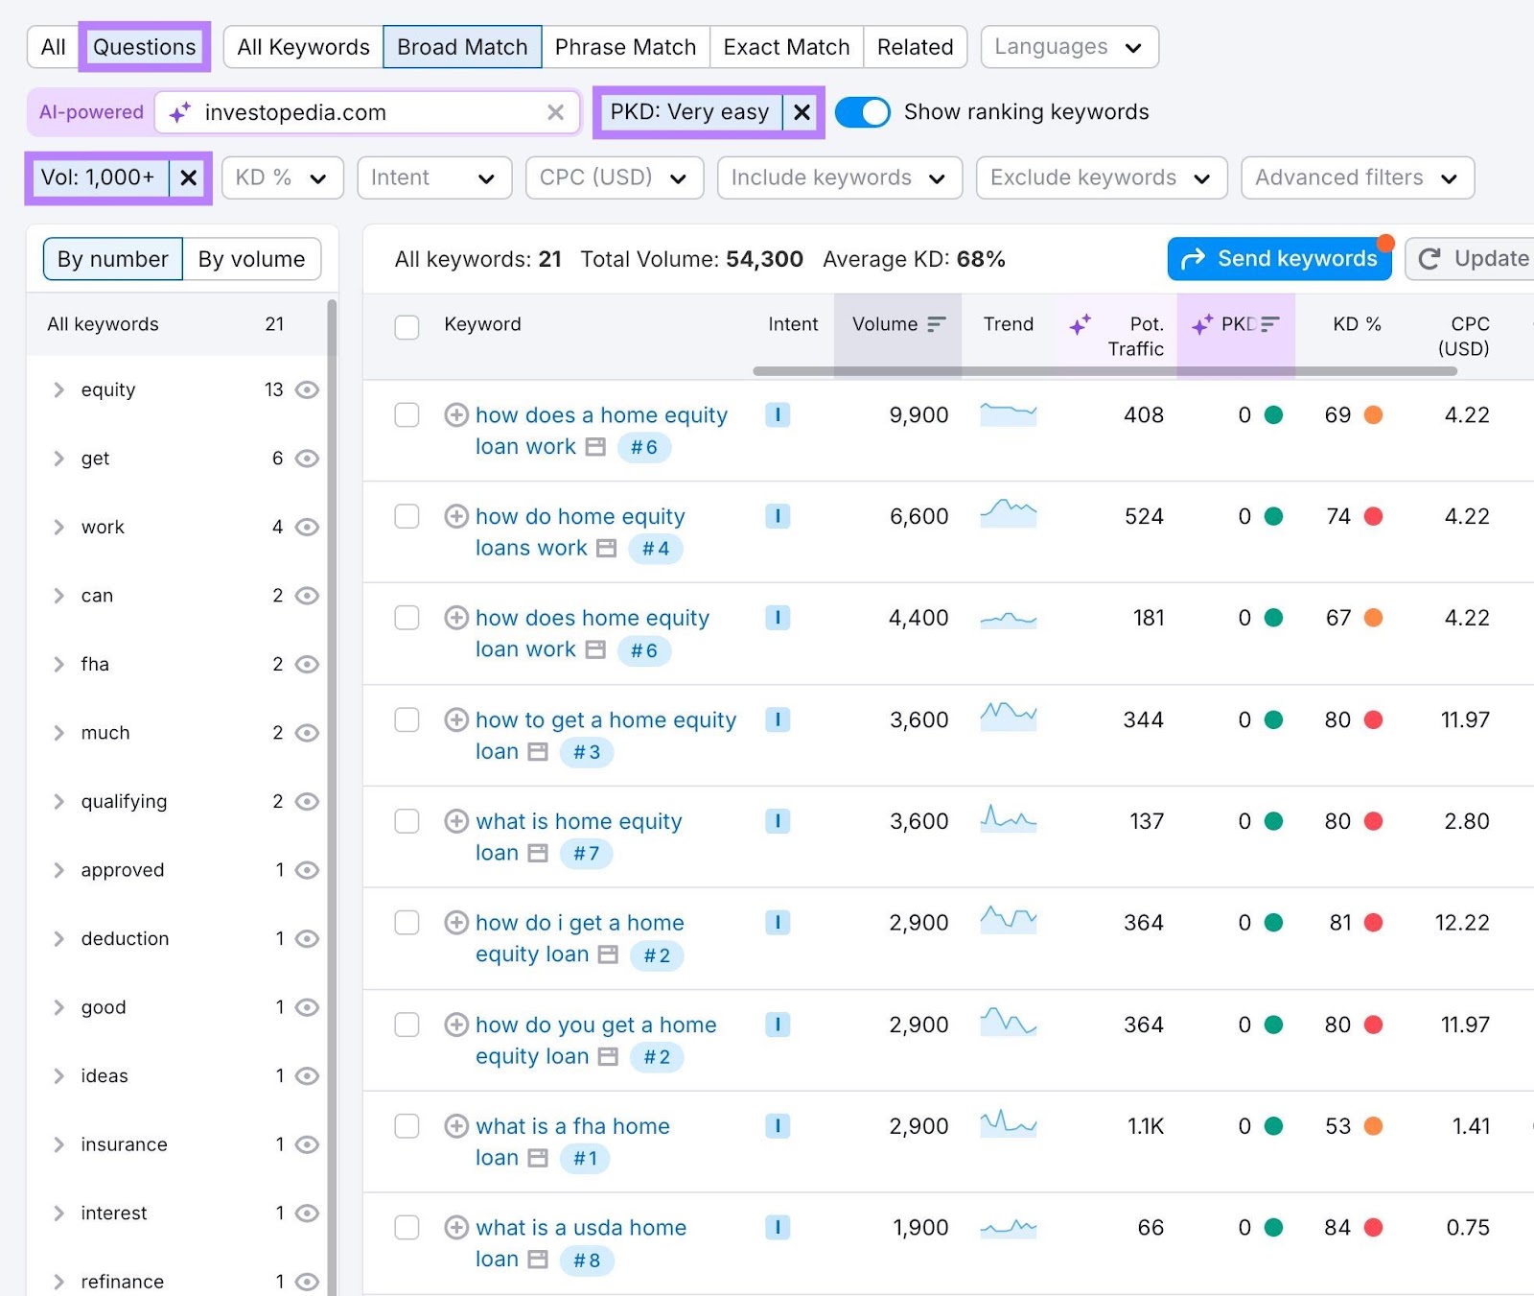Remove the Vol: 1,000+ filter
Screen dimensions: 1534x1296
tap(188, 177)
